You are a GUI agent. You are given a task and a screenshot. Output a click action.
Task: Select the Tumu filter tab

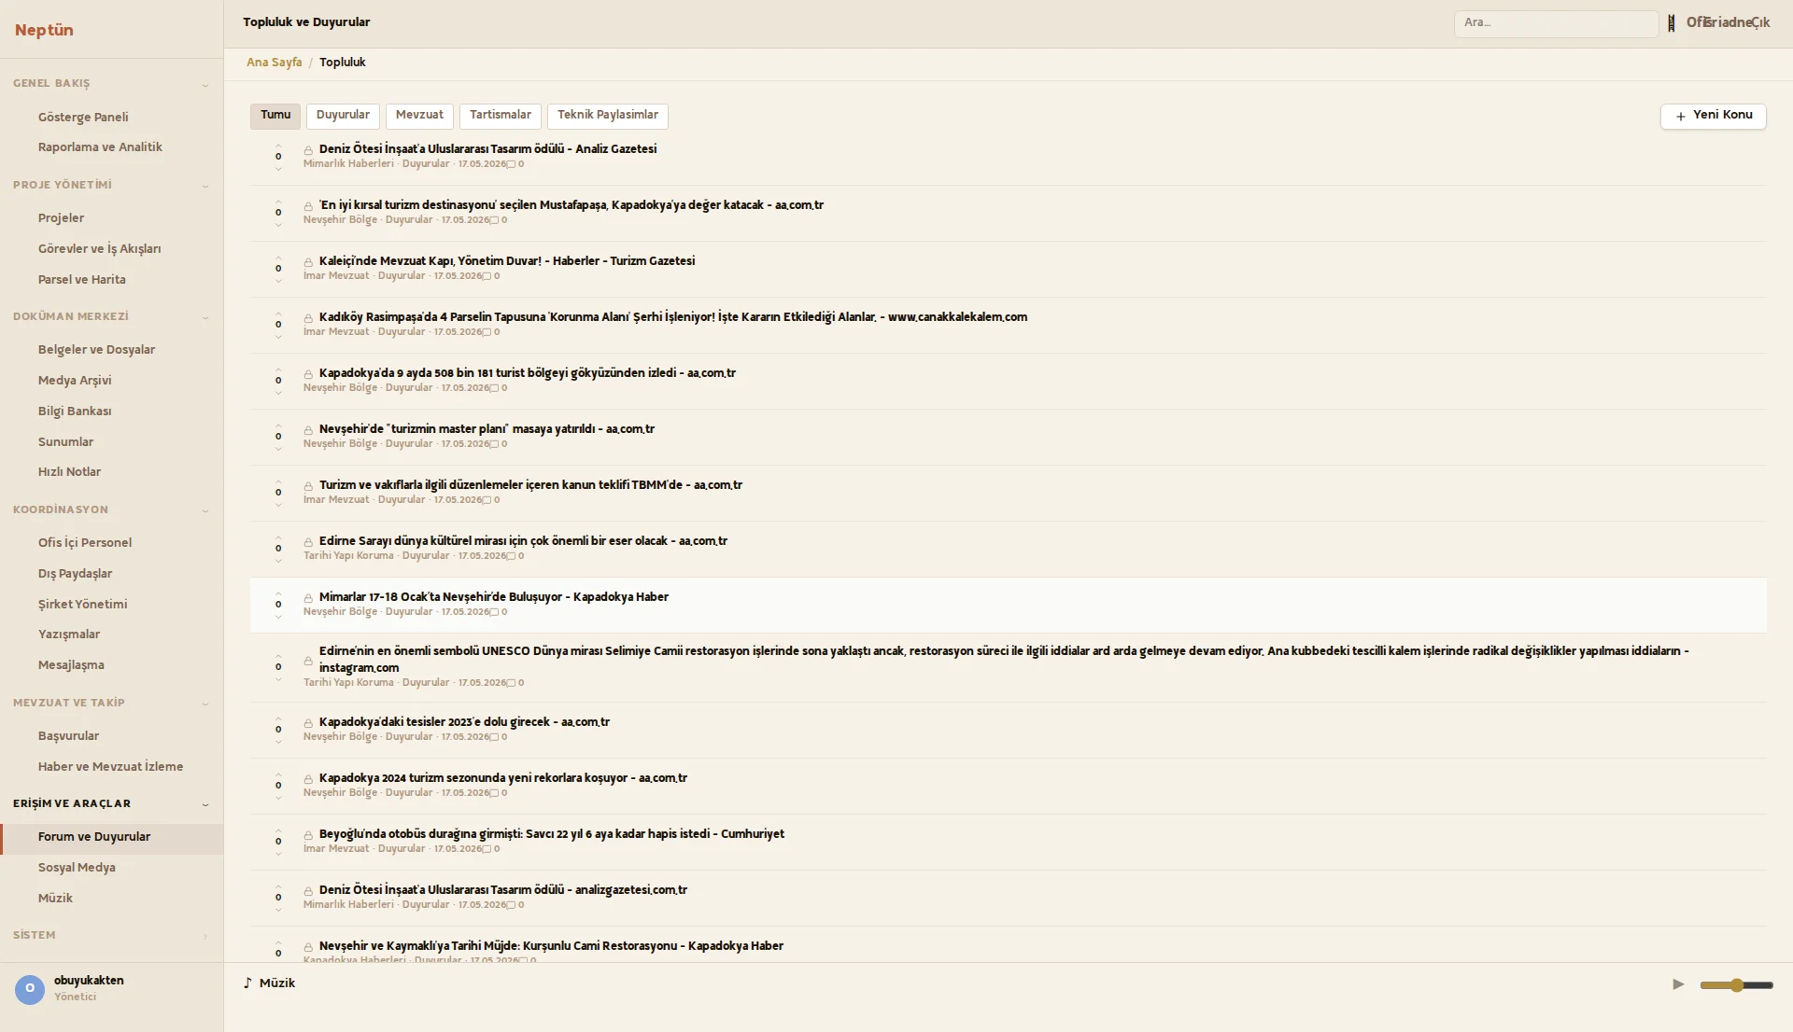click(275, 115)
